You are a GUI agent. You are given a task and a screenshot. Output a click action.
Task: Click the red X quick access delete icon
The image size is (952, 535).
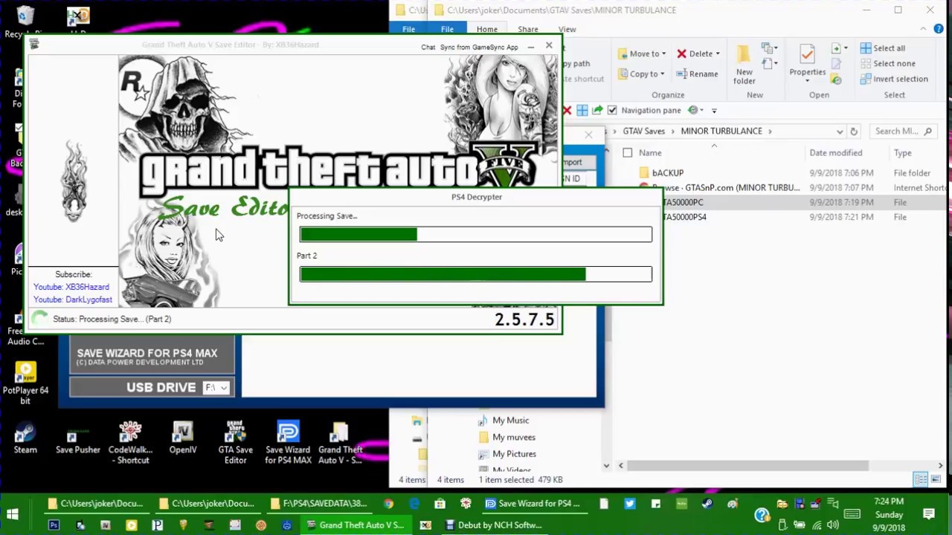coord(567,111)
